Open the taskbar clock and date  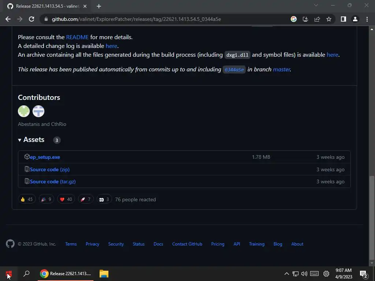344,274
